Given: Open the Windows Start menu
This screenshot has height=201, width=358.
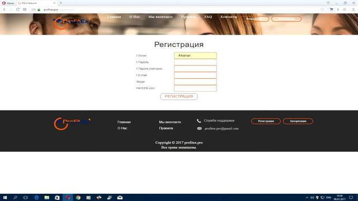Looking at the screenshot, I should [x=5, y=197].
